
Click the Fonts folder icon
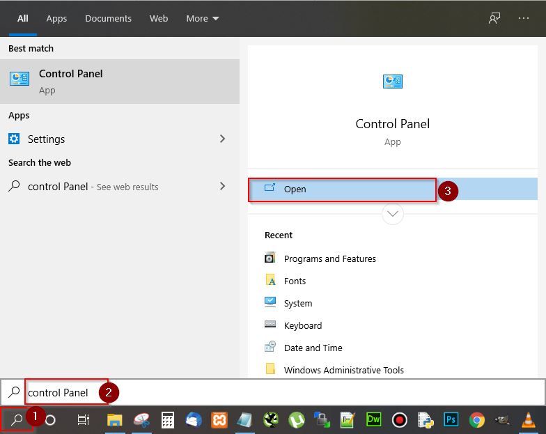pos(270,280)
